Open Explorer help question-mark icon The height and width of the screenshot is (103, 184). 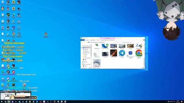144,40
